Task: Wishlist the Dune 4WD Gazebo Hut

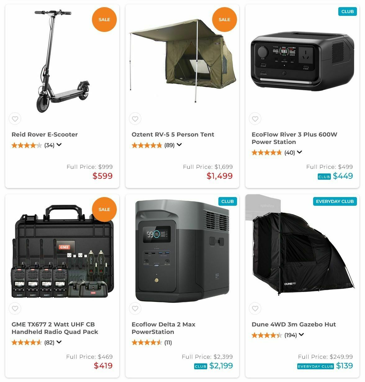Action: [x=255, y=309]
